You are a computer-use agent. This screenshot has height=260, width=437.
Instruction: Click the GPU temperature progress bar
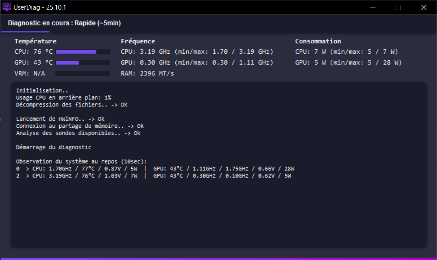coord(82,63)
